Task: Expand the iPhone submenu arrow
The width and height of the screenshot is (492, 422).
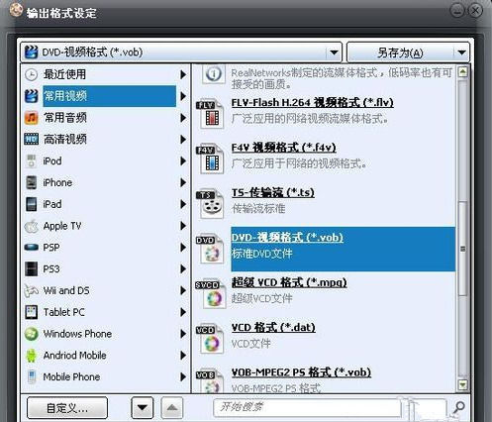Action: click(x=183, y=182)
